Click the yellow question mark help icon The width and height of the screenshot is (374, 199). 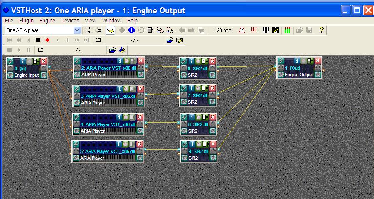coord(322,30)
